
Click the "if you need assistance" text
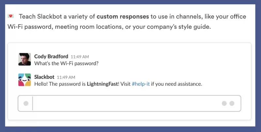(176, 84)
